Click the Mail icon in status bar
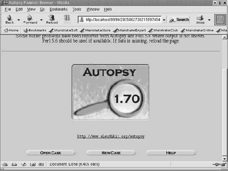 14,165
